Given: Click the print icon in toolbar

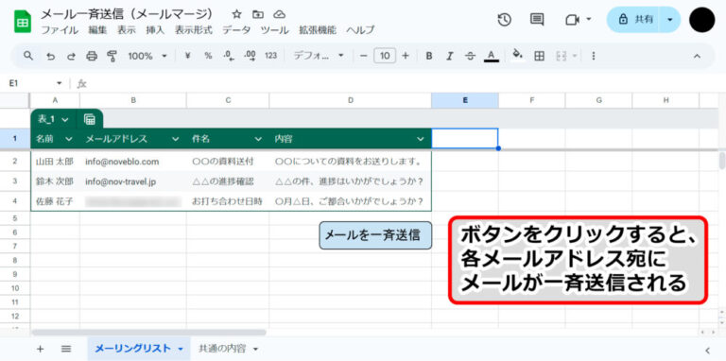Looking at the screenshot, I should [92, 56].
